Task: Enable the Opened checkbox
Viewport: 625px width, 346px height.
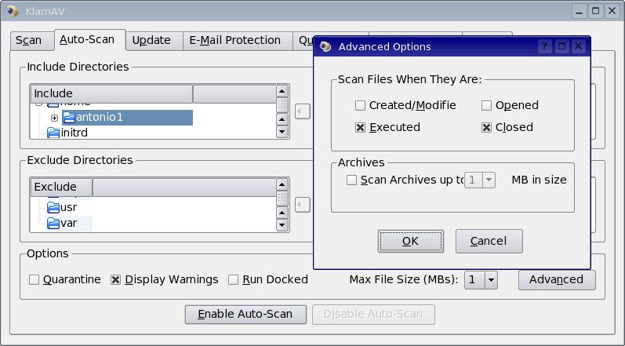Action: point(486,105)
